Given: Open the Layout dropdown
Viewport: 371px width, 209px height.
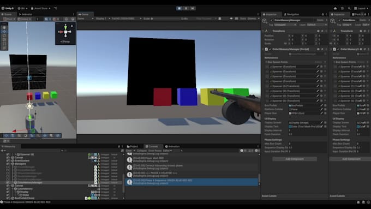Looking at the screenshot, I should 361,8.
